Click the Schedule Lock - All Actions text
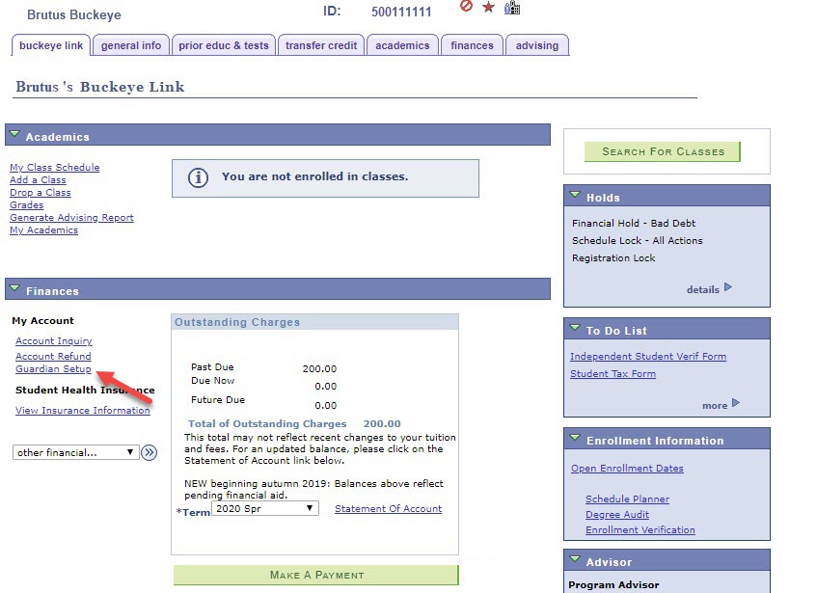817x593 pixels. [x=638, y=240]
